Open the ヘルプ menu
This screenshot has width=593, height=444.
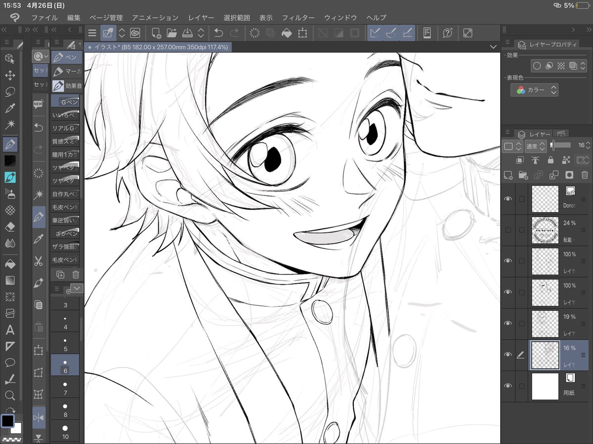(376, 17)
